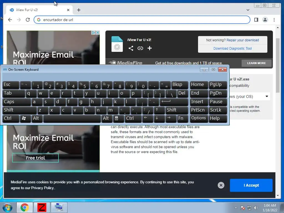Open the Download Diagnostic Tool link
Screen dimensions: 284x213
pos(232,49)
